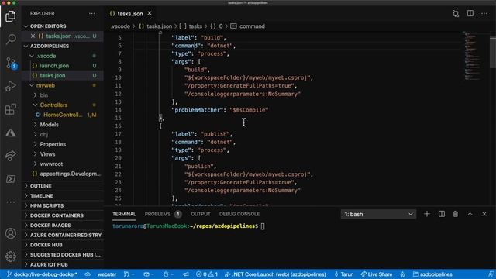Screen dimensions: 496x279
Task: Switch to the Terminal panel tab
Action: point(124,214)
